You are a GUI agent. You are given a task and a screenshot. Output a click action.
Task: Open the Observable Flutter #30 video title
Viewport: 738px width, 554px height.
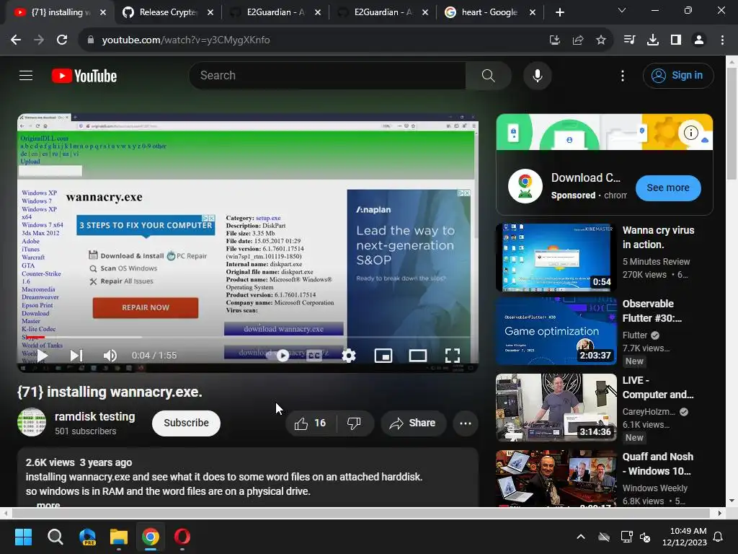click(x=652, y=311)
